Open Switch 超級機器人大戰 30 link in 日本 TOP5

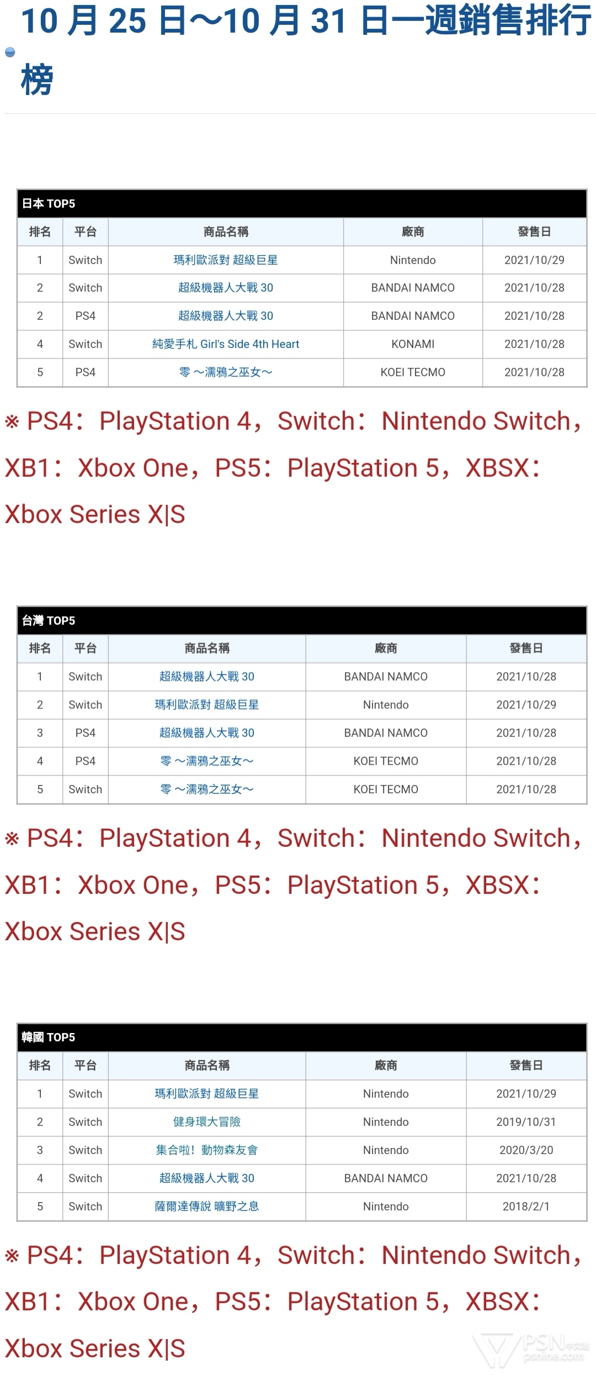226,288
